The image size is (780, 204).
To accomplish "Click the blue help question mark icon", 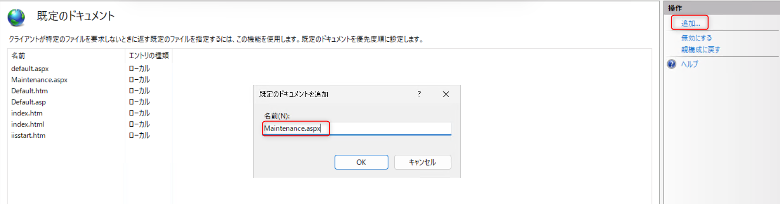I will pos(672,64).
